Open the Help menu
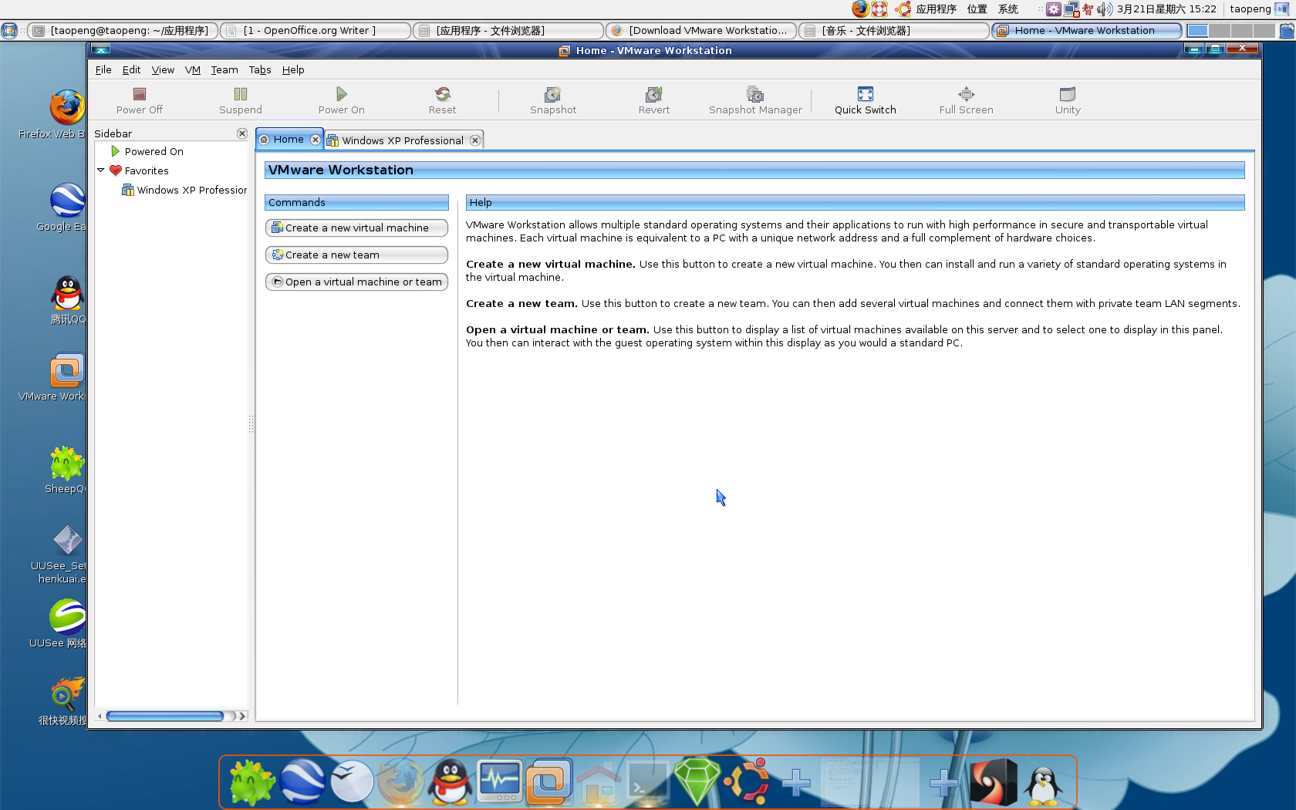This screenshot has width=1296, height=810. (x=293, y=69)
